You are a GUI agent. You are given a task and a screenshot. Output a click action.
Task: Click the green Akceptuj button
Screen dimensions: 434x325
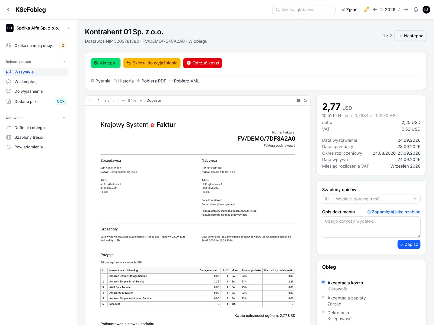click(106, 63)
